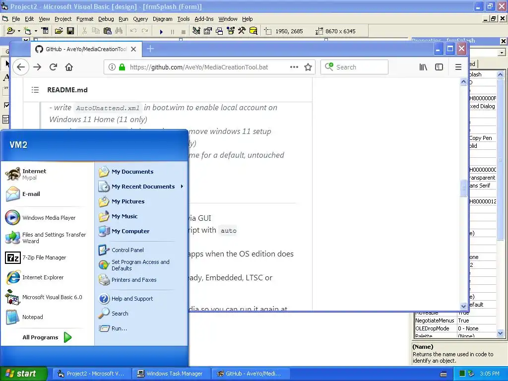The height and width of the screenshot is (381, 508).
Task: Click the browser page scrollbar thumb
Action: pyautogui.click(x=464, y=188)
